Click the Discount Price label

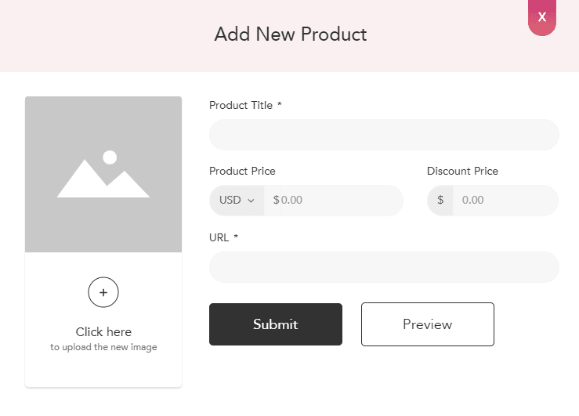pos(462,171)
